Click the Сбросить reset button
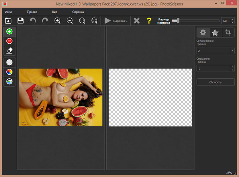The image size is (239, 177). pos(215,82)
